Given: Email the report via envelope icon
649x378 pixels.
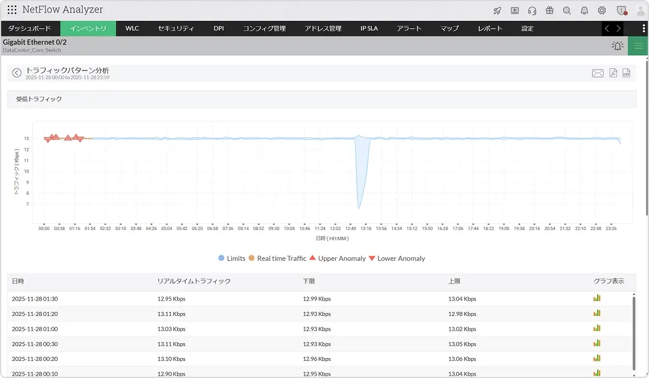Looking at the screenshot, I should [598, 73].
